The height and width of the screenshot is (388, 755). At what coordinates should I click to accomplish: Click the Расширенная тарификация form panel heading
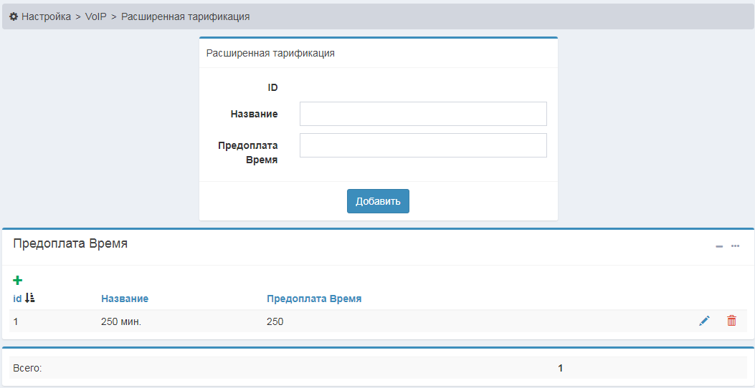pos(270,53)
